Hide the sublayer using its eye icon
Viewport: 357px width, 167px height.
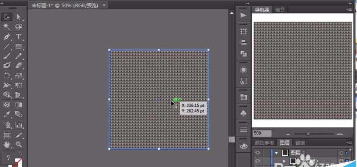coord(257,161)
